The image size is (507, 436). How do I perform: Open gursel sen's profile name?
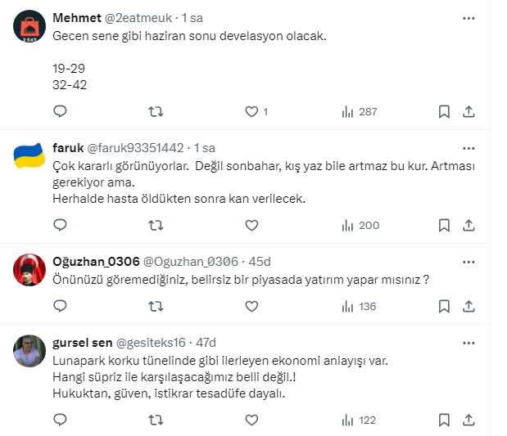click(x=84, y=343)
